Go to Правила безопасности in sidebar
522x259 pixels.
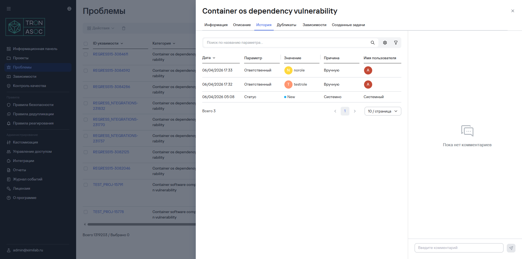pos(33,105)
